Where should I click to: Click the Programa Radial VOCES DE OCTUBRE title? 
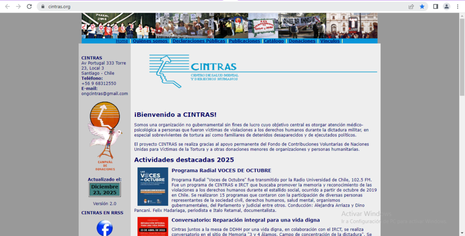(221, 171)
